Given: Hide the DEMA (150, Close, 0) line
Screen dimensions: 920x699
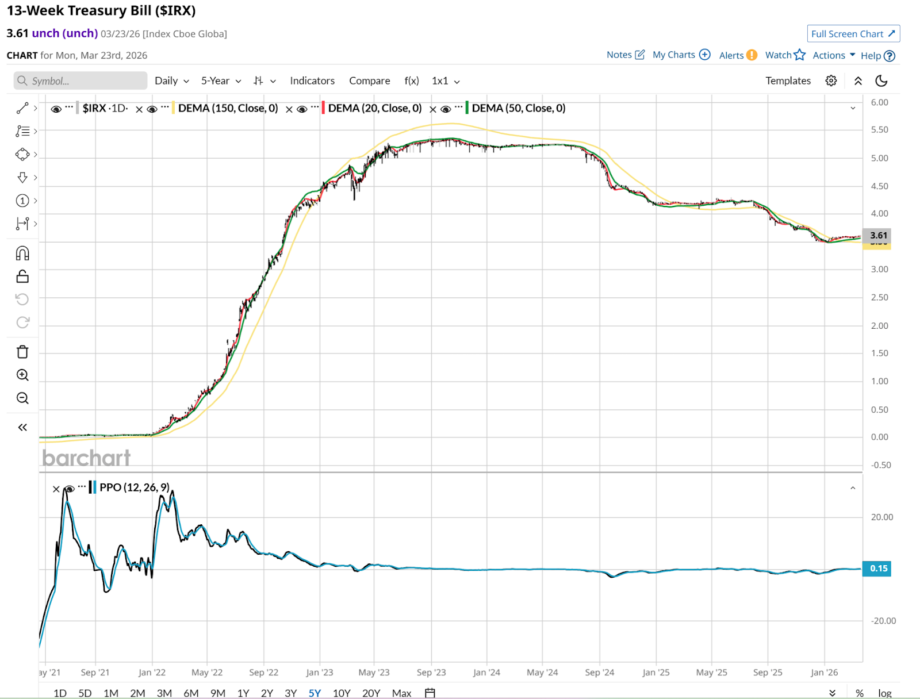Looking at the screenshot, I should pyautogui.click(x=152, y=109).
